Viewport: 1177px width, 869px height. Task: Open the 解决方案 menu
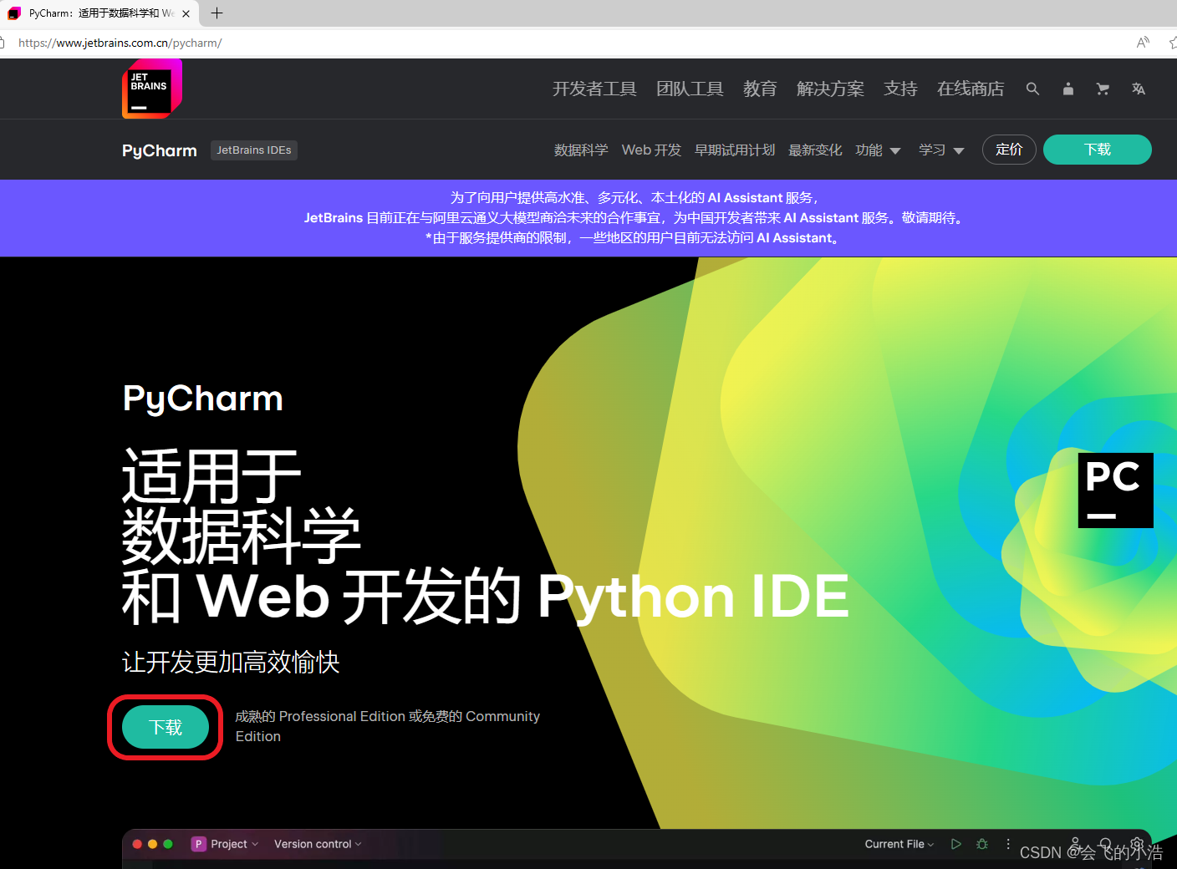[830, 89]
